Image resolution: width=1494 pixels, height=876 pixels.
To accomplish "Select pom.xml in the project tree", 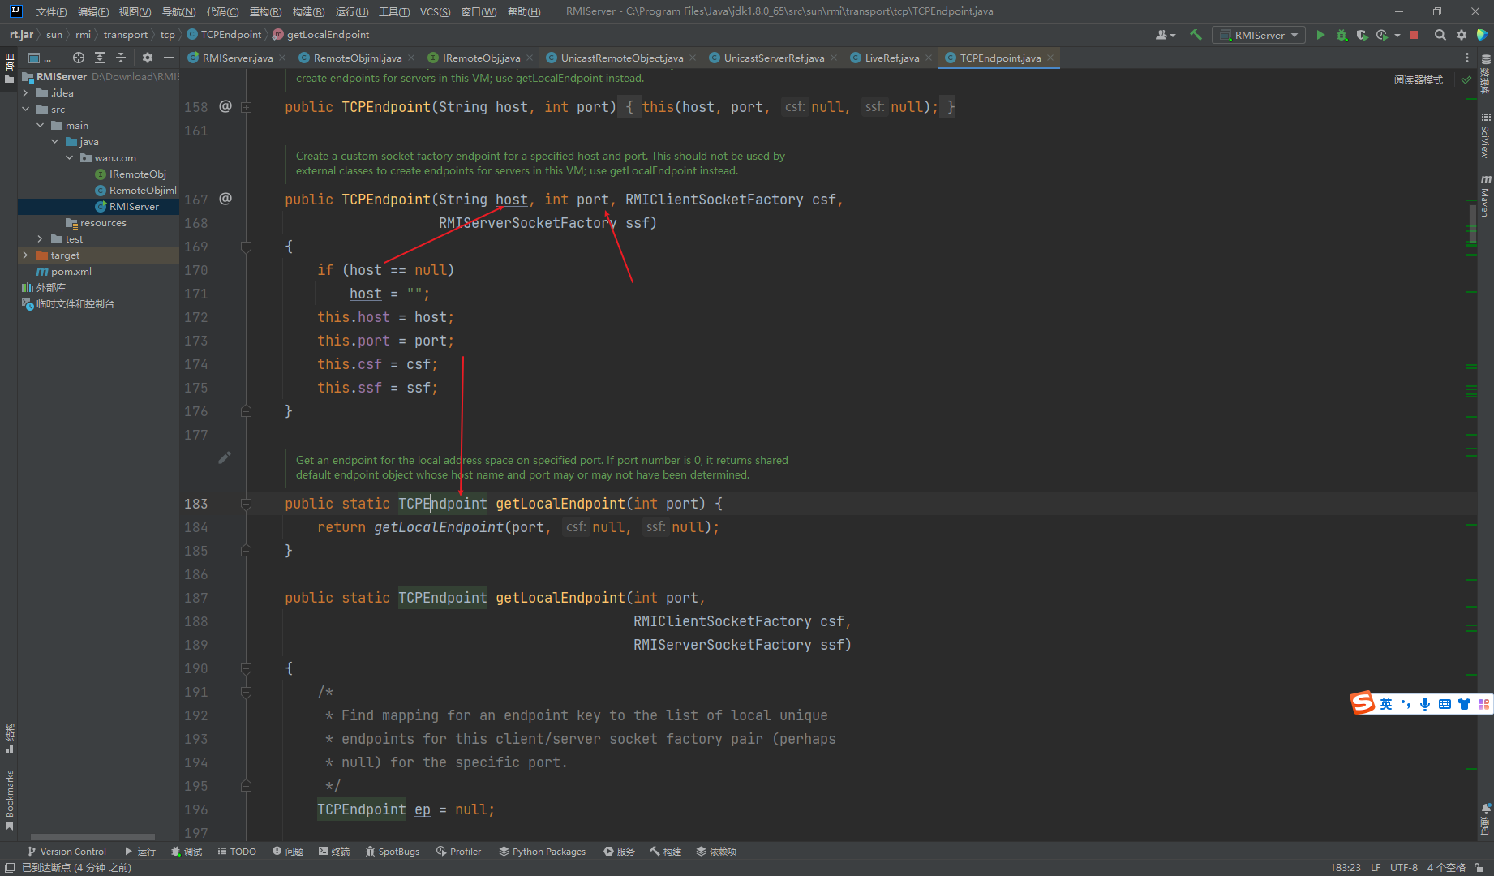I will click(x=63, y=272).
